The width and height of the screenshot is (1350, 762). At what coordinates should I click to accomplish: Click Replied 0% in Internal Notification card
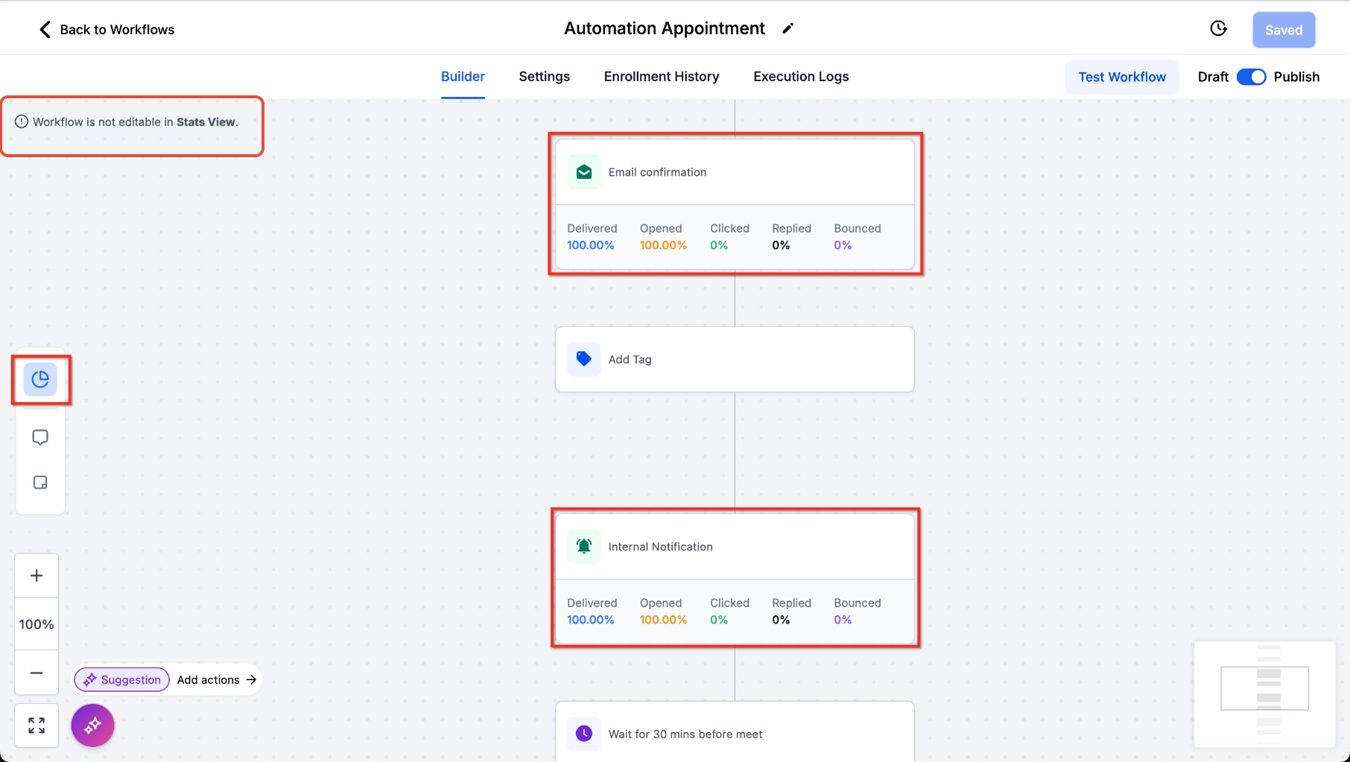[x=791, y=612]
